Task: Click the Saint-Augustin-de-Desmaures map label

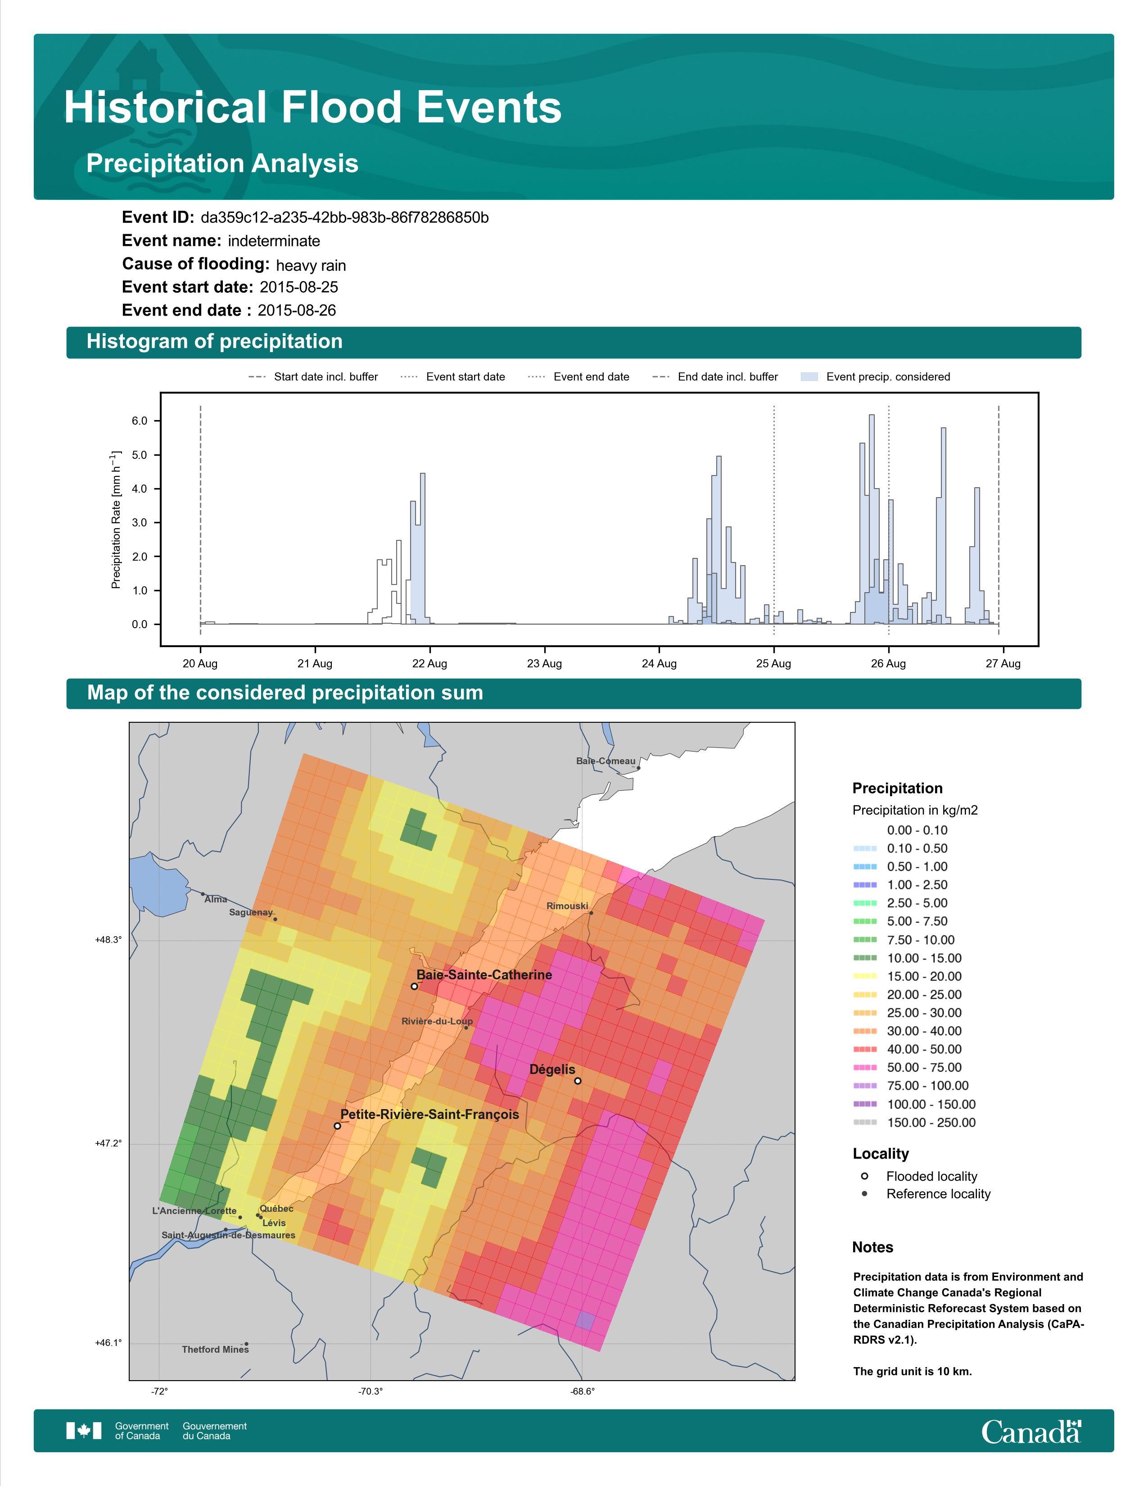Action: click(x=229, y=1235)
